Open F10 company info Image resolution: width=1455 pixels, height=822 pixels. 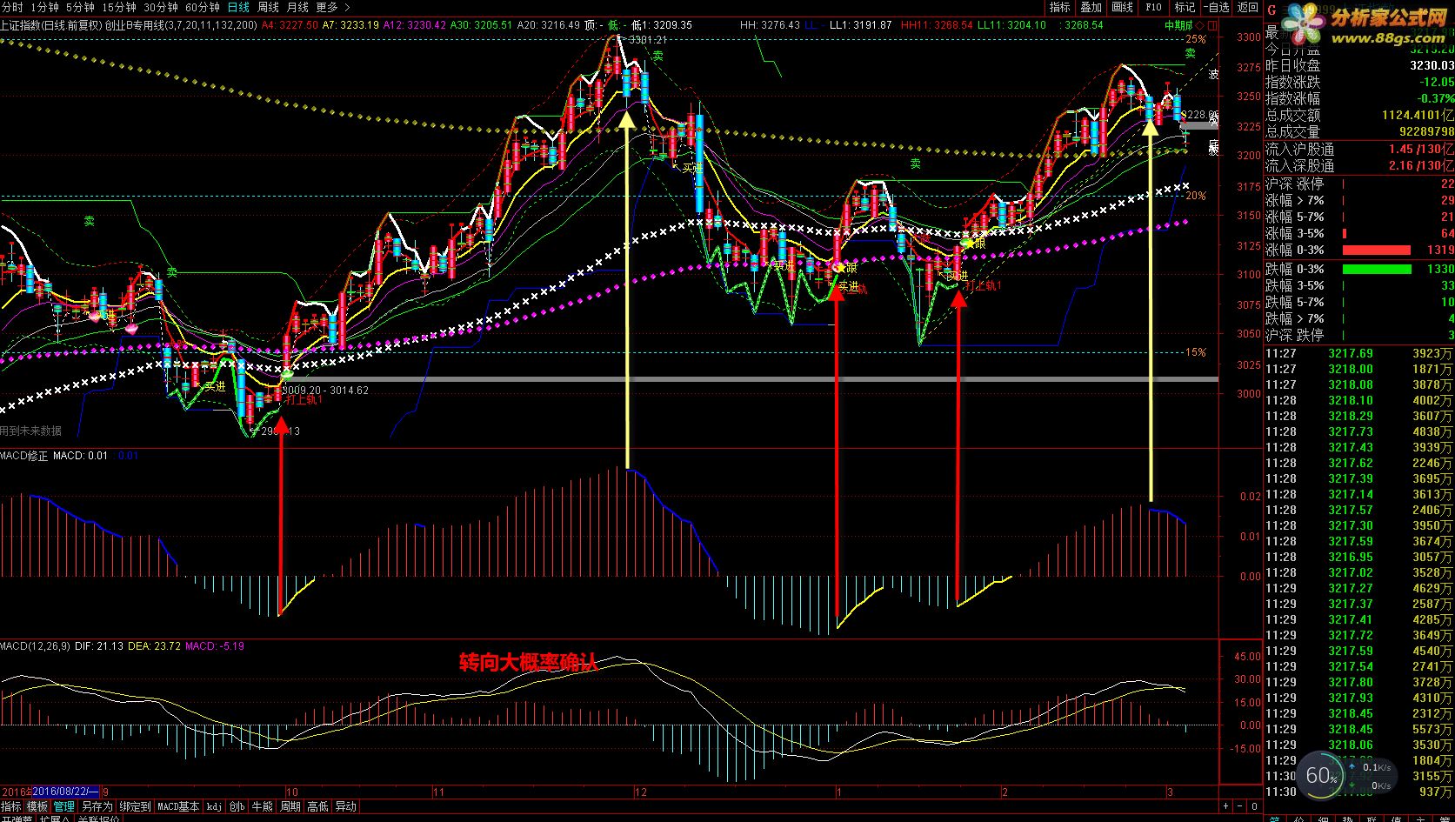click(x=1153, y=7)
